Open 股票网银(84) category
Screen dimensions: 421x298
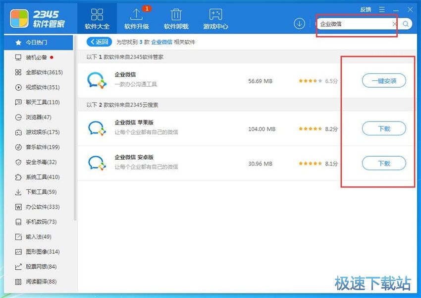click(39, 267)
